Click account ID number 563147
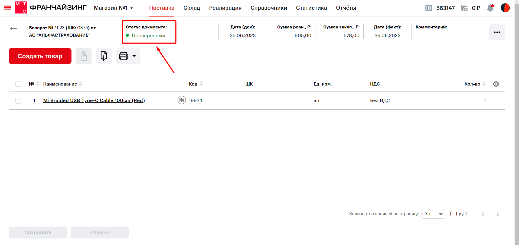The height and width of the screenshot is (245, 519). (445, 8)
